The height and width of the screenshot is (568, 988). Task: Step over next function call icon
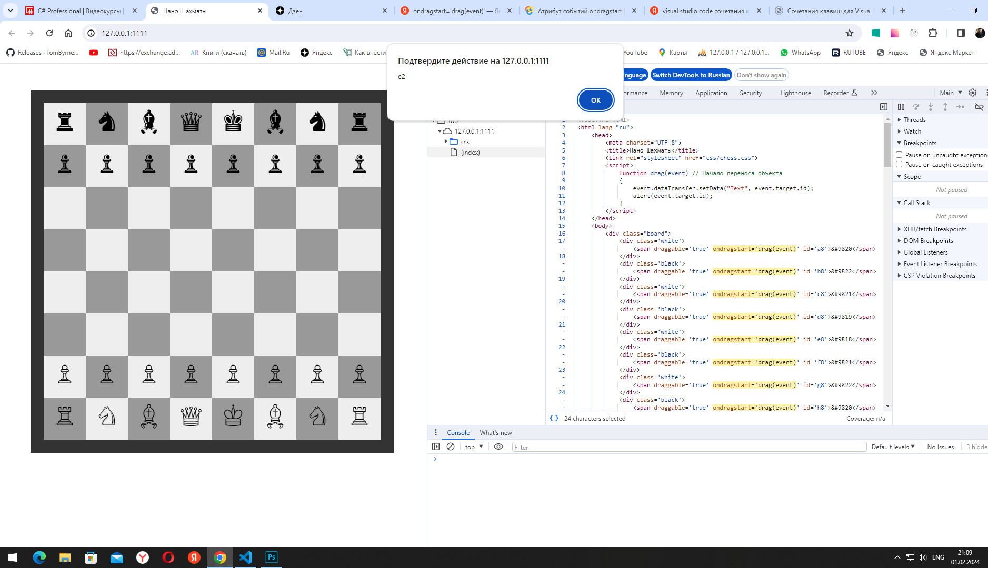916,107
